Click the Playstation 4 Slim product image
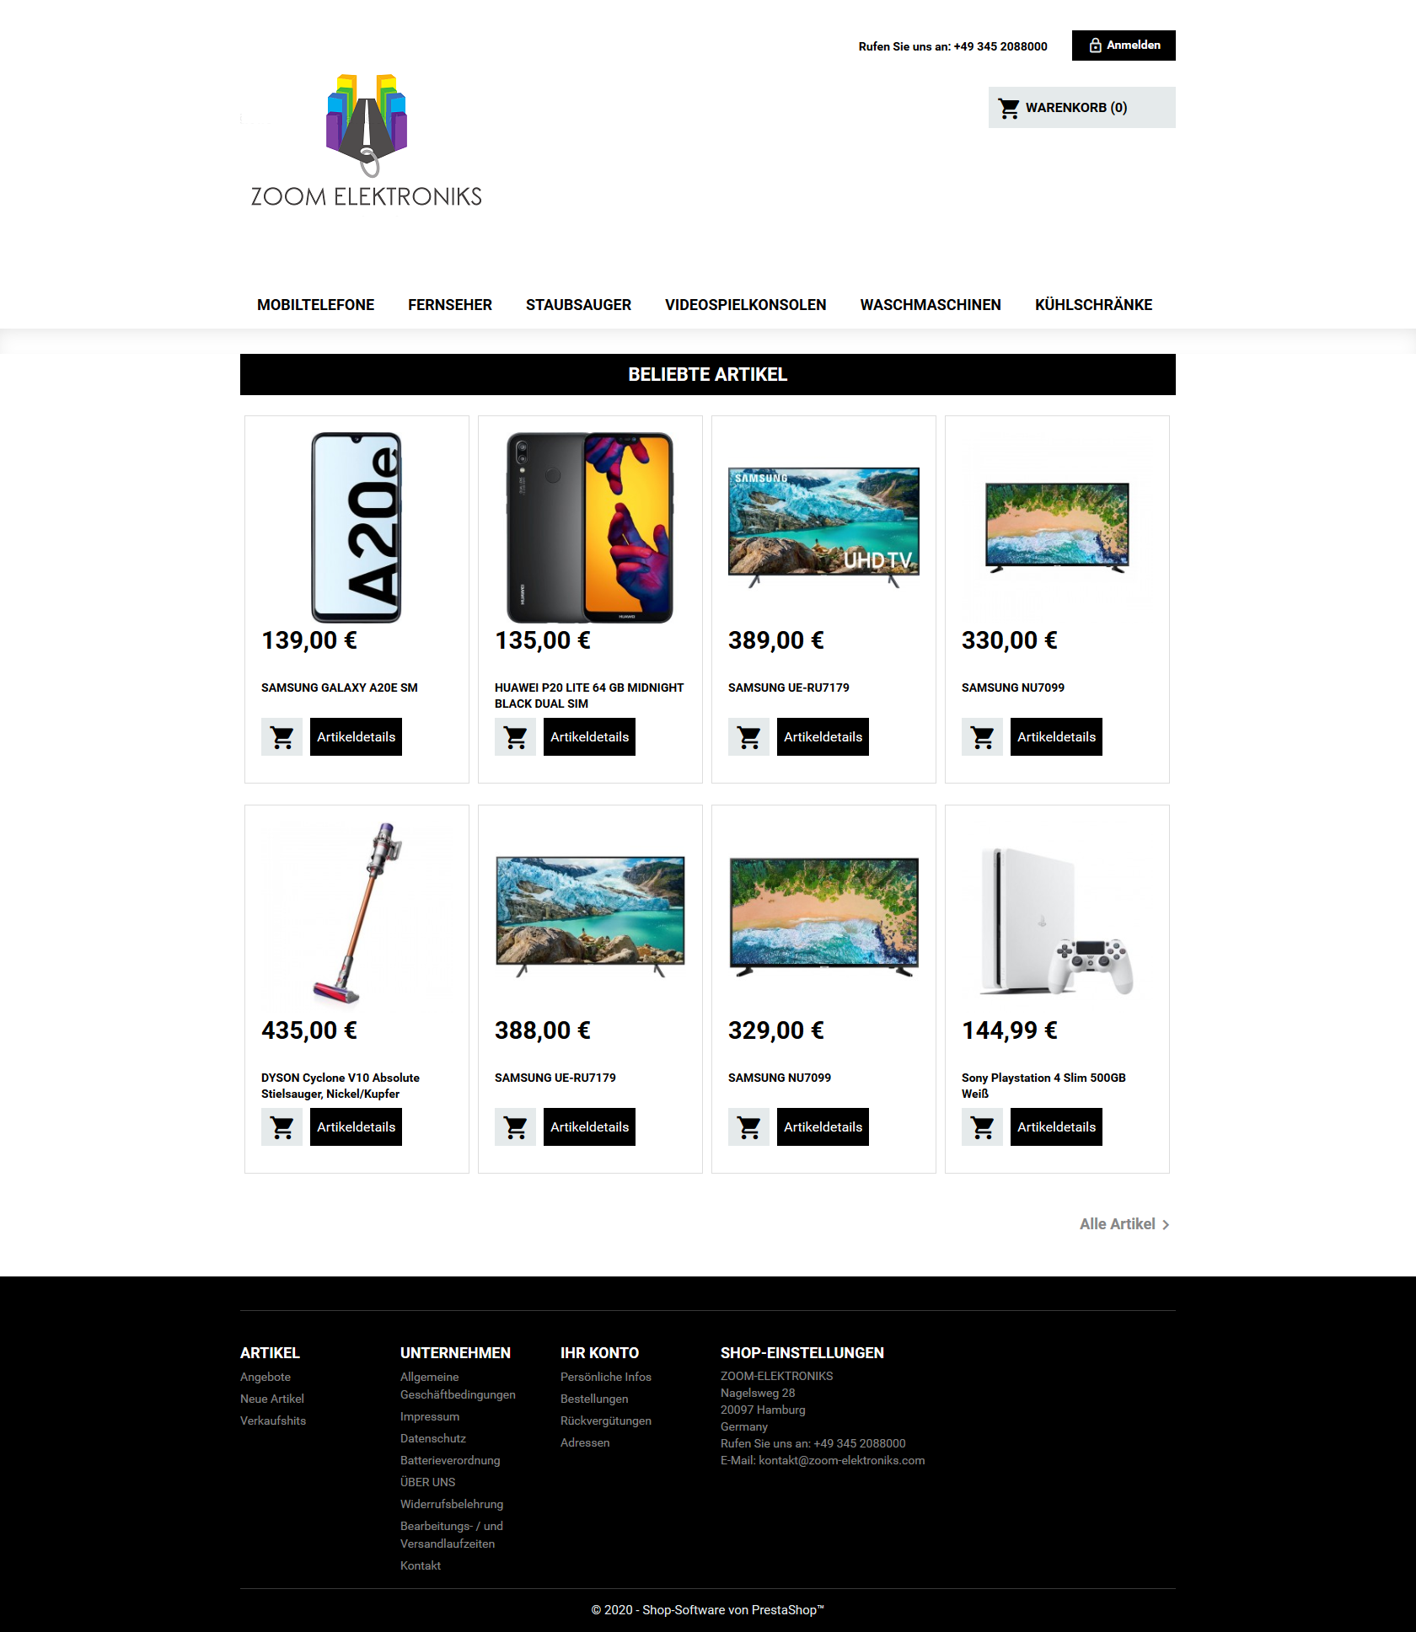The height and width of the screenshot is (1632, 1416). (1057, 922)
